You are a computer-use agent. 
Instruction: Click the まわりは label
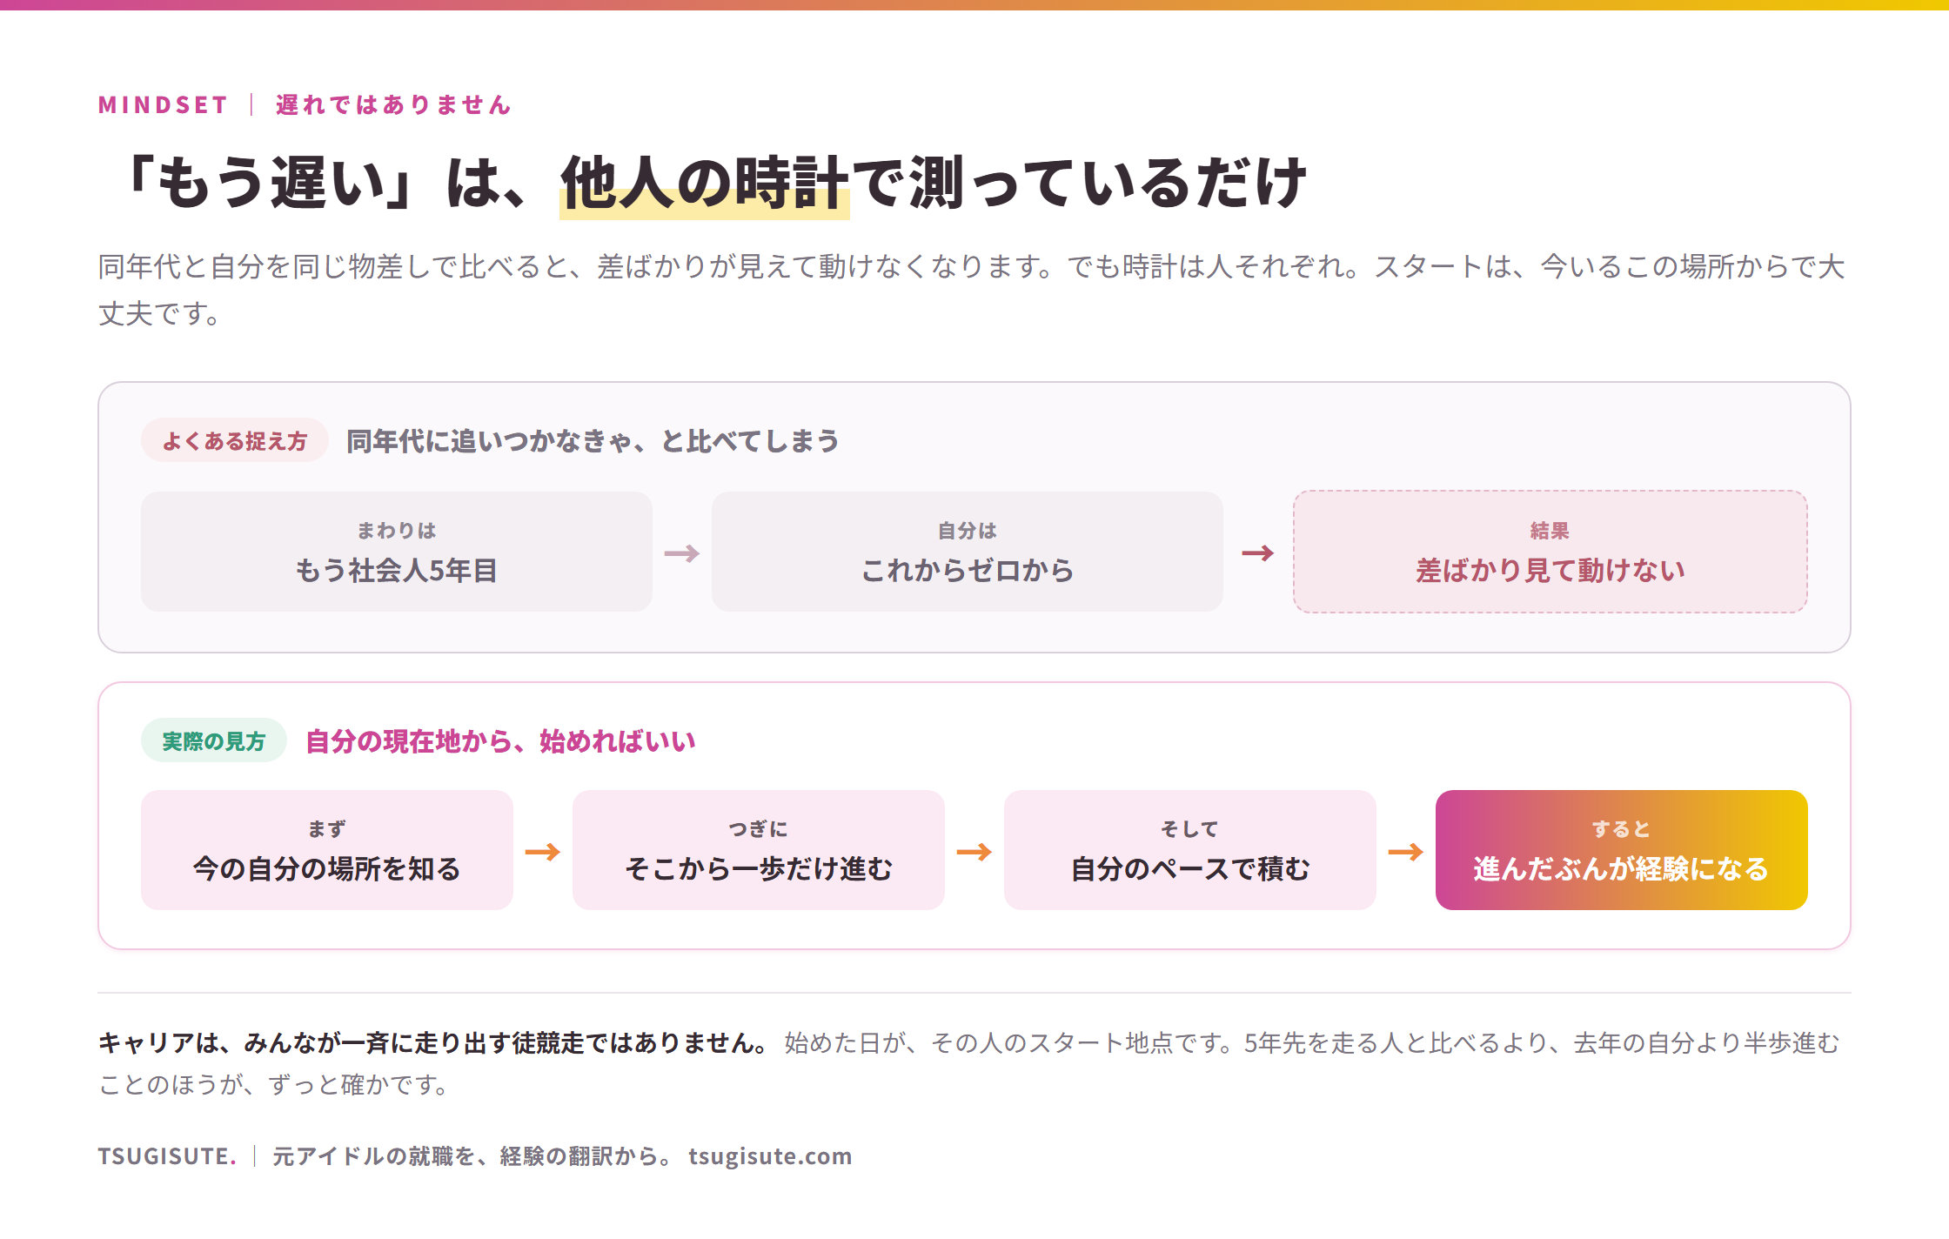click(x=397, y=530)
